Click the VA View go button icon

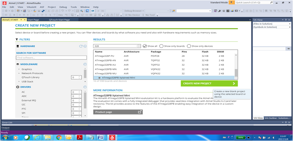point(288,49)
